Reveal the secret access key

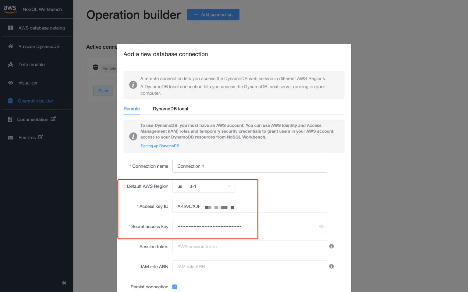(321, 226)
